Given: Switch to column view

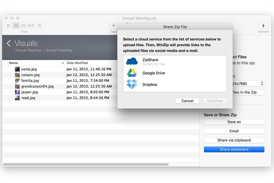Looking at the screenshot, I should tap(23, 26).
